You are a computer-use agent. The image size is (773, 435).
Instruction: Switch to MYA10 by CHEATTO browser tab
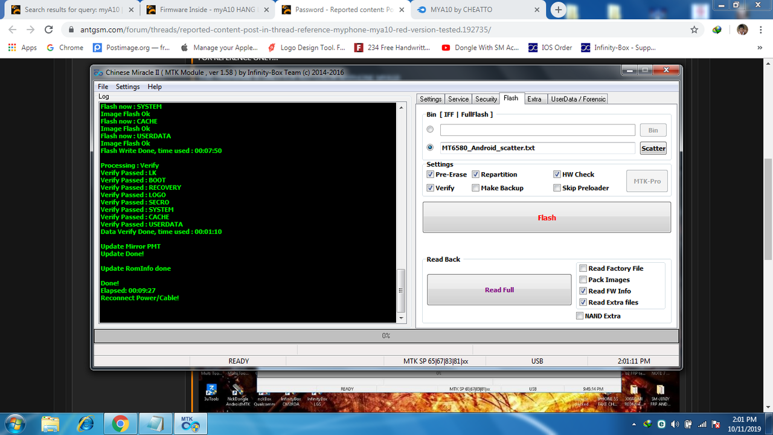tap(479, 10)
